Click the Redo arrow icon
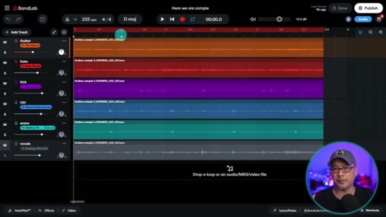The image size is (386, 217). tap(18, 19)
